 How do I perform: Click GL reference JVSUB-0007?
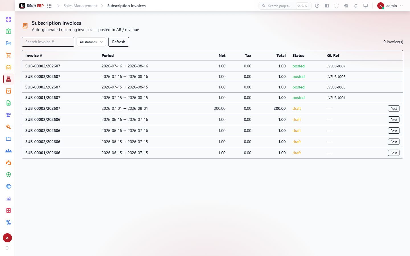pyautogui.click(x=336, y=66)
